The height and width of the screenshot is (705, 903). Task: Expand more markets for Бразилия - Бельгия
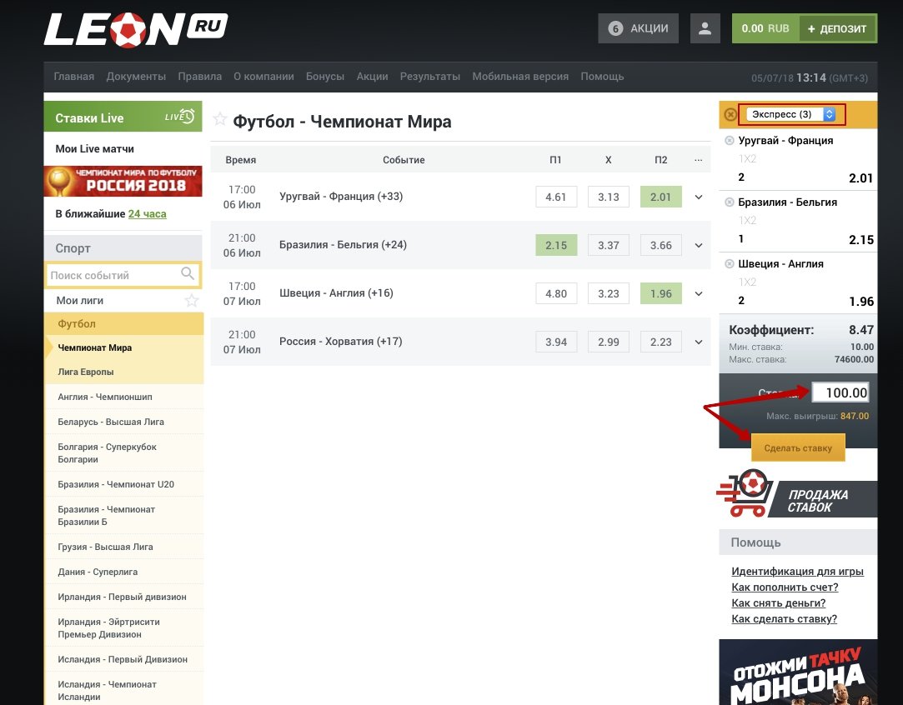tap(699, 245)
